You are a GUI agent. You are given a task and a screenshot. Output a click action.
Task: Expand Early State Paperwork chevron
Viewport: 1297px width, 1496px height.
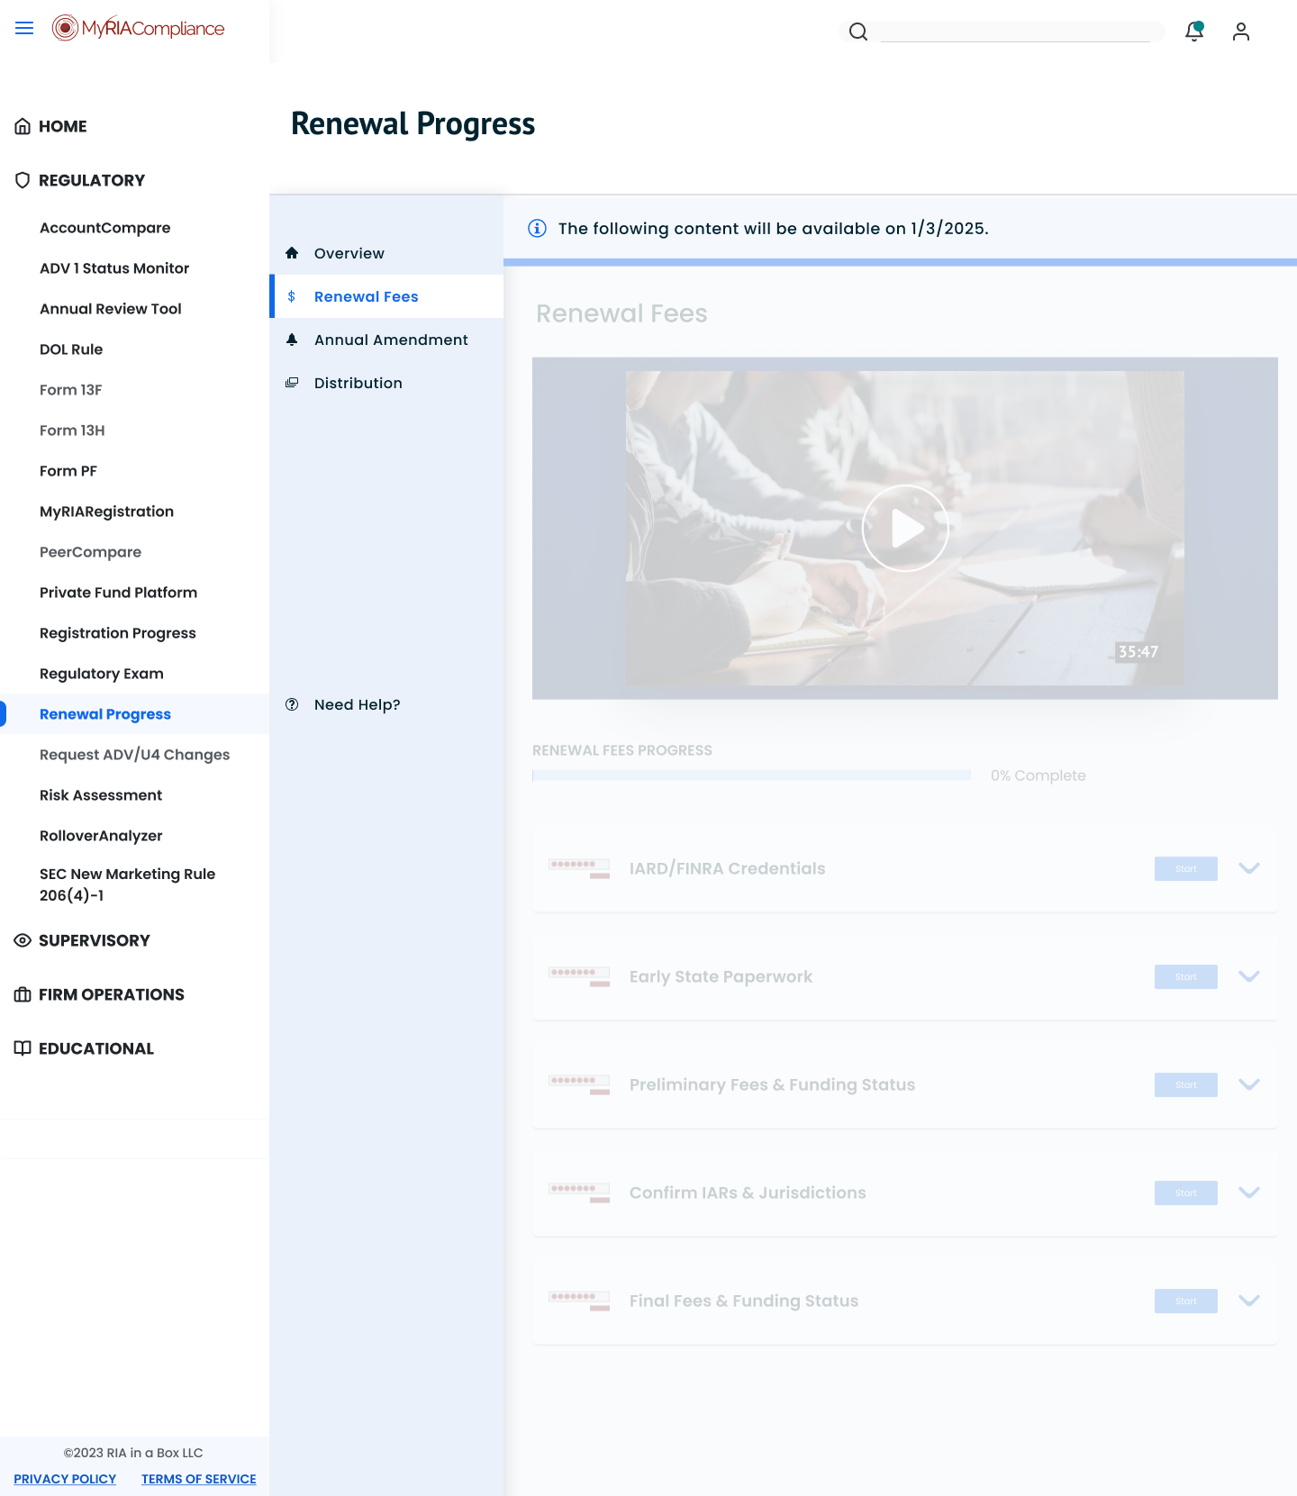(x=1249, y=976)
